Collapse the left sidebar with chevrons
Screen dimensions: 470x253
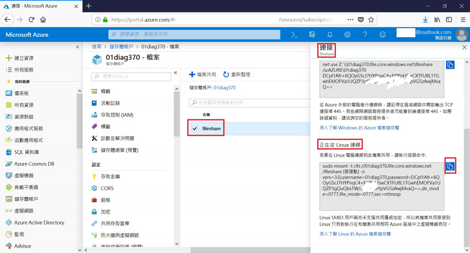pos(78,47)
